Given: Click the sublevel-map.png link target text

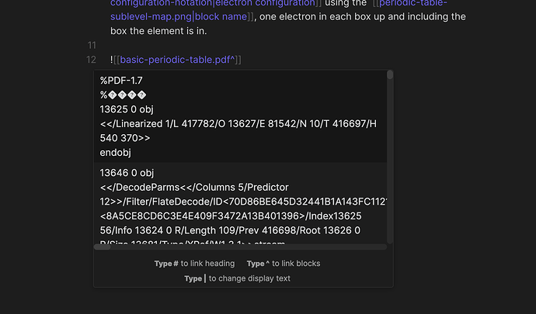Looking at the screenshot, I should click(151, 17).
